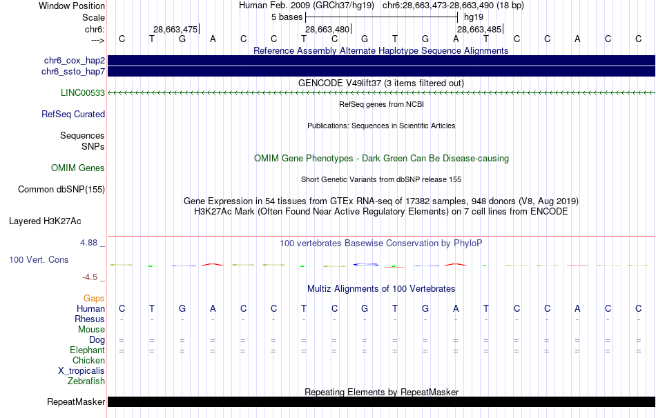This screenshot has height=418, width=656.
Task: Click the SNPs track label
Action: coord(93,147)
